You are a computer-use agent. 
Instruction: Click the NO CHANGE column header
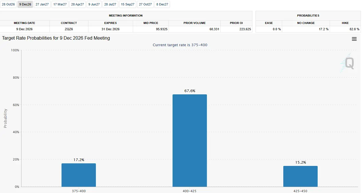coord(306,23)
